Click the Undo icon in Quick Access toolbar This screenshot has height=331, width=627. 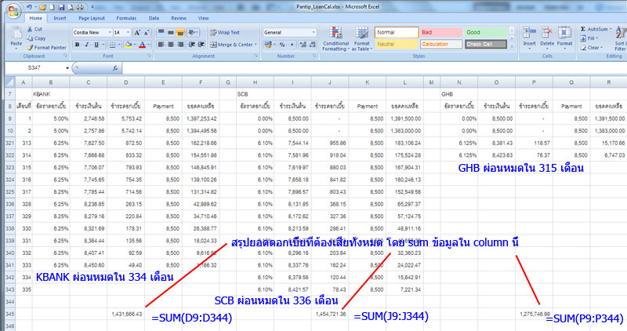[x=29, y=7]
